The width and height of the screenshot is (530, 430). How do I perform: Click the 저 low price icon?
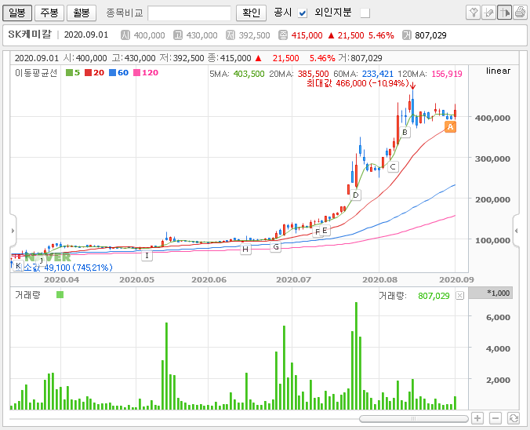pyautogui.click(x=231, y=35)
